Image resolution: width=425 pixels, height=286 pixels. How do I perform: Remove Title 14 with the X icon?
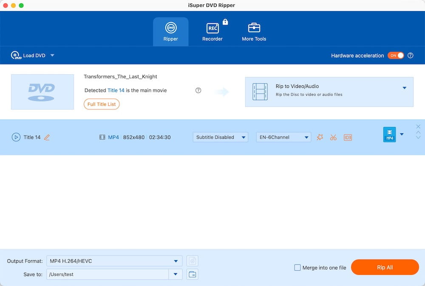point(418,126)
